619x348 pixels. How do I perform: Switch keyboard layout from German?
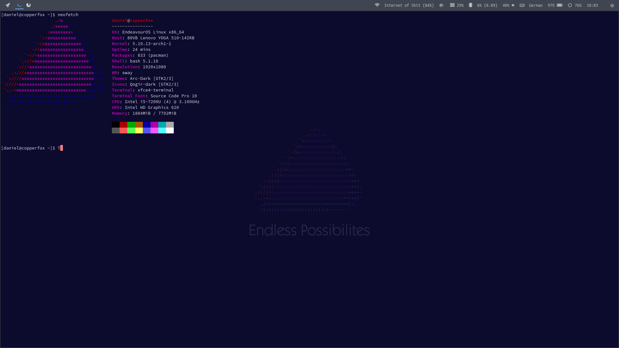(x=536, y=5)
